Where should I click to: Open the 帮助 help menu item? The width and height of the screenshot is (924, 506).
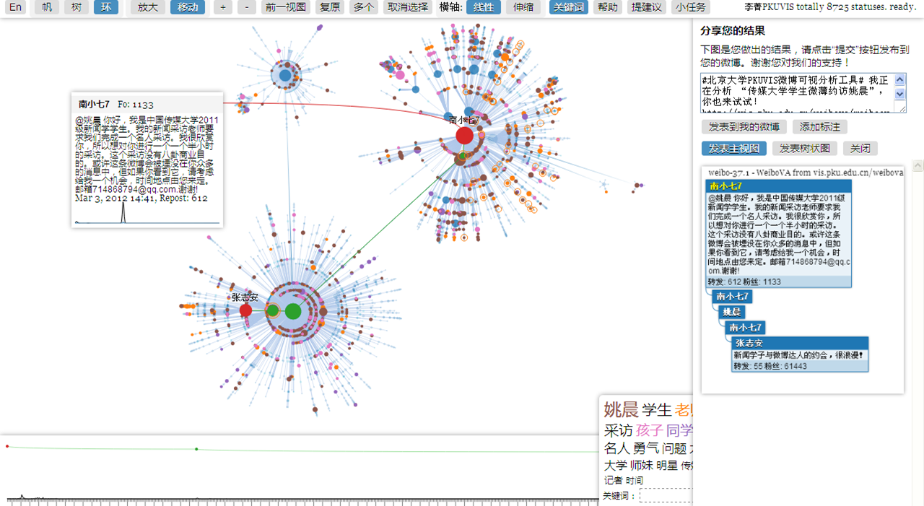coord(608,7)
